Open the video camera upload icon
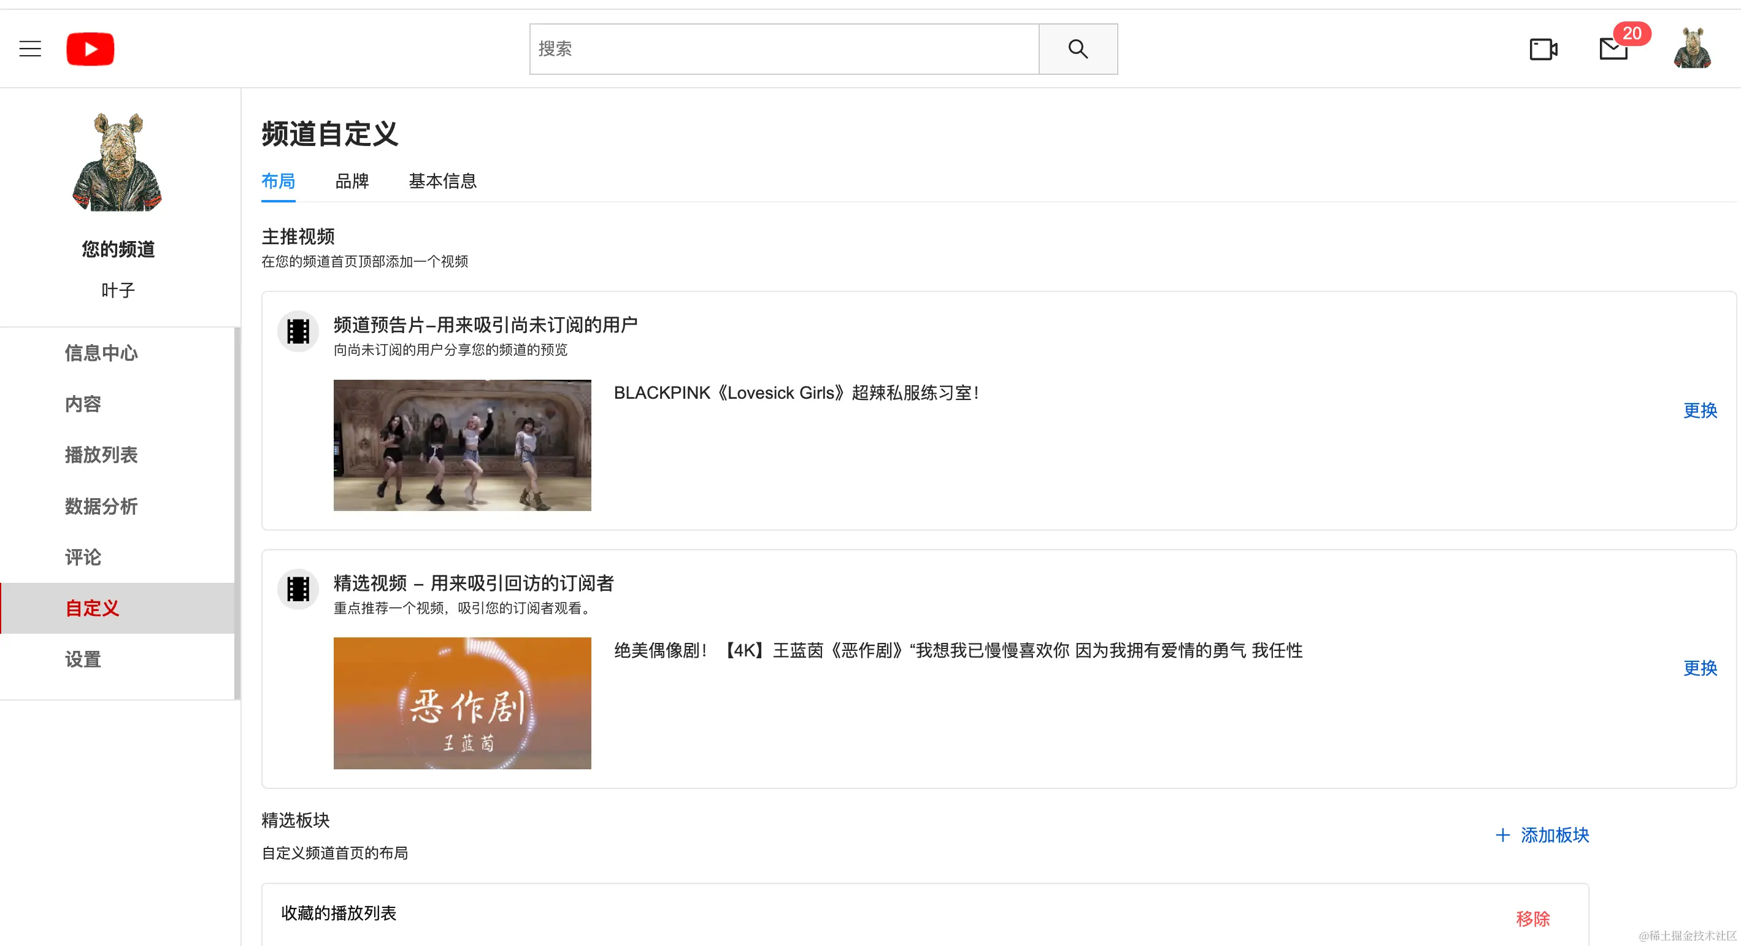This screenshot has height=946, width=1741. tap(1543, 48)
